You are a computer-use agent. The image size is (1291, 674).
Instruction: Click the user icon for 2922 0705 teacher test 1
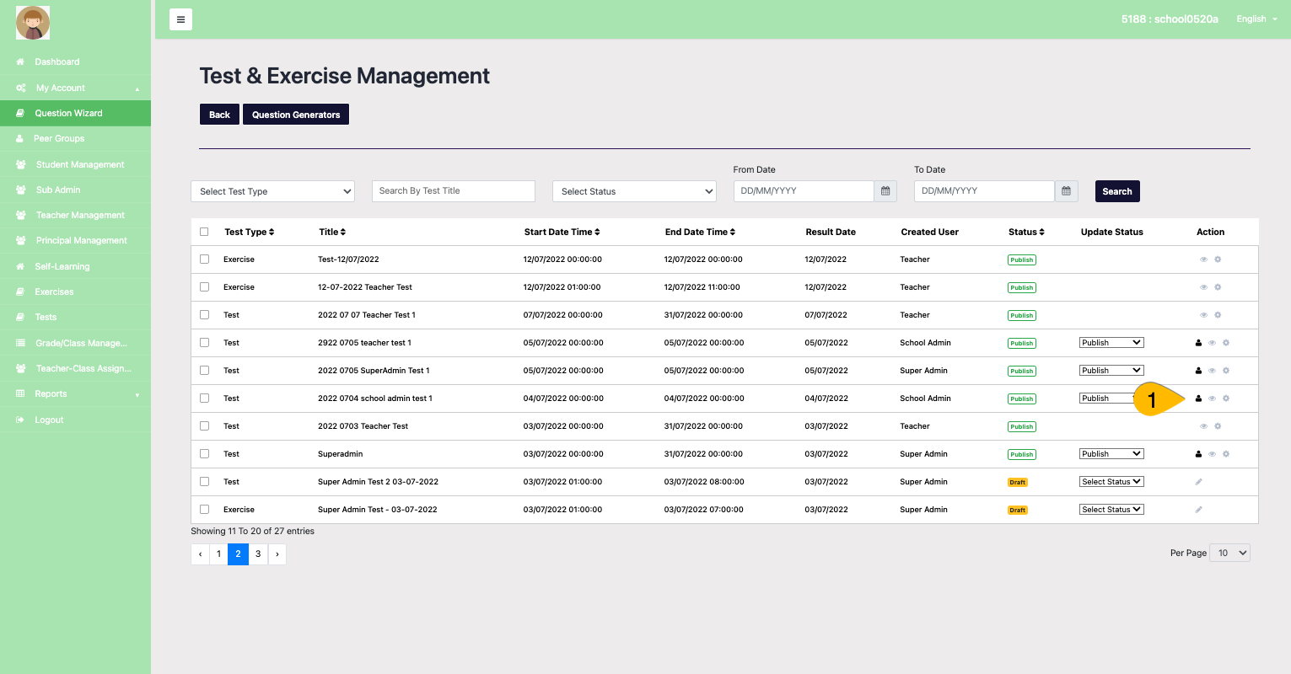click(x=1198, y=343)
